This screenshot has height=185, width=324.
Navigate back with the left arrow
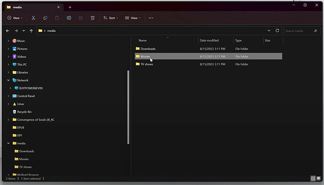click(x=8, y=31)
